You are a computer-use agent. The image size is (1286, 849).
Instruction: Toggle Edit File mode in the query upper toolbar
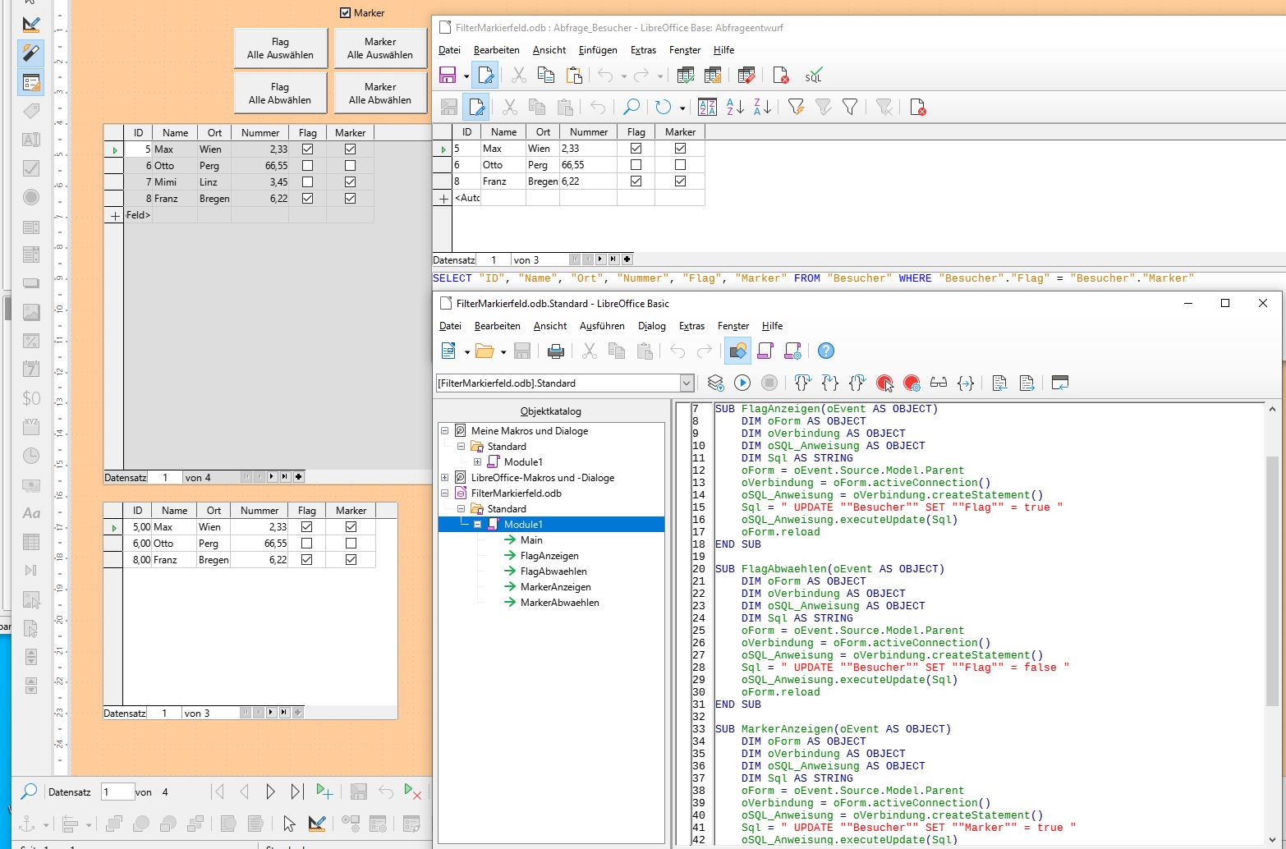pos(485,76)
